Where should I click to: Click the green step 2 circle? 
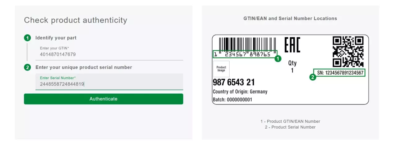pos(28,67)
